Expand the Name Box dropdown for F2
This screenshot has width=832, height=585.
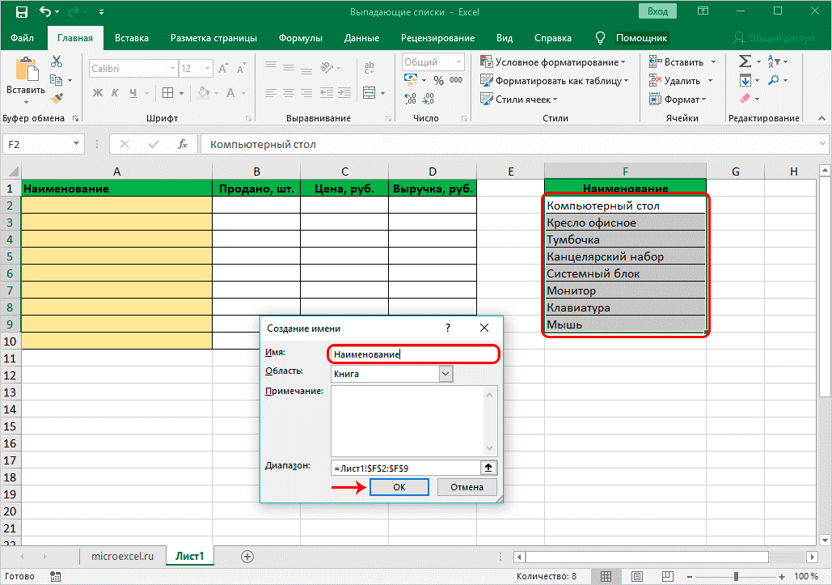click(77, 144)
